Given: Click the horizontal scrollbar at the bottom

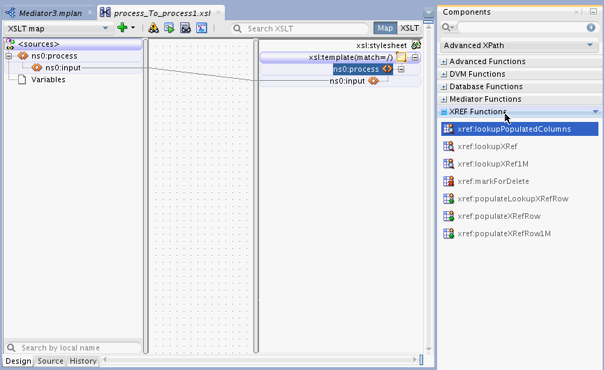Looking at the screenshot, I should tap(260, 360).
